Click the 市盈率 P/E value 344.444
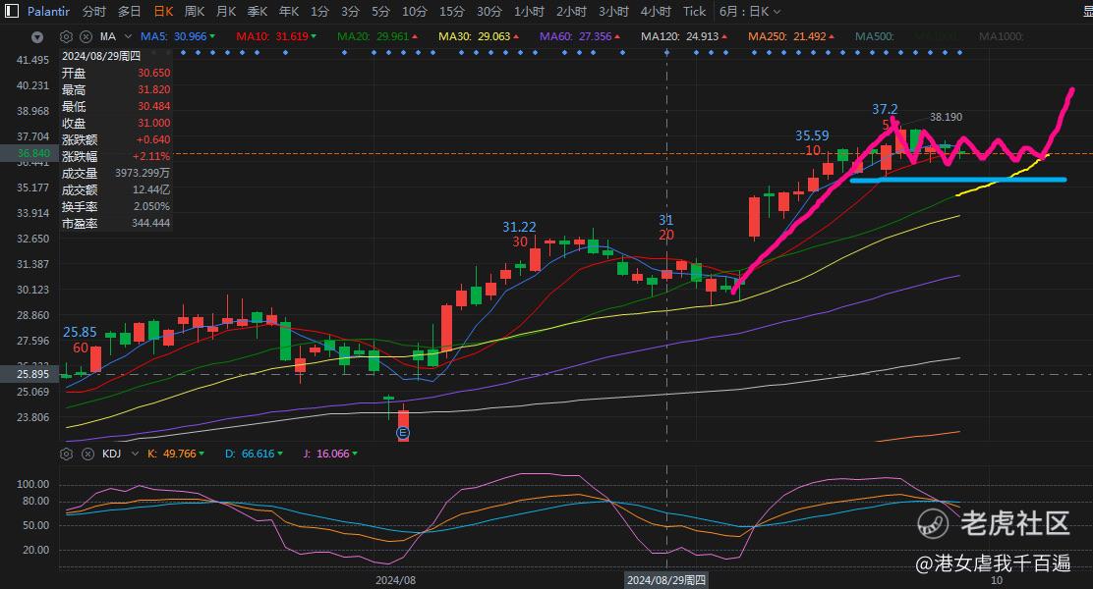This screenshot has height=589, width=1093. point(151,223)
